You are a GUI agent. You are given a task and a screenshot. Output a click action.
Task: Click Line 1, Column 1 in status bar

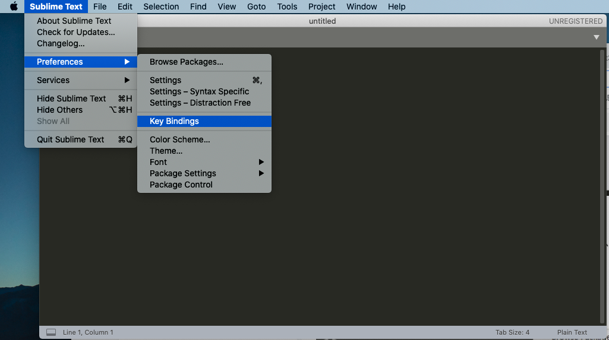pos(88,332)
